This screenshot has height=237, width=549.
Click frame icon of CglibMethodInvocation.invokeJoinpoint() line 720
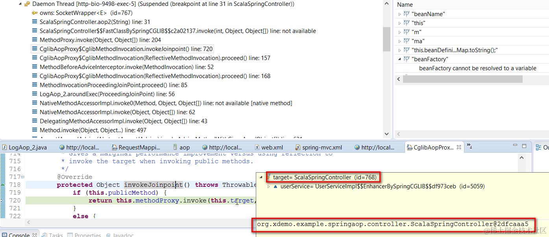[x=35, y=49]
